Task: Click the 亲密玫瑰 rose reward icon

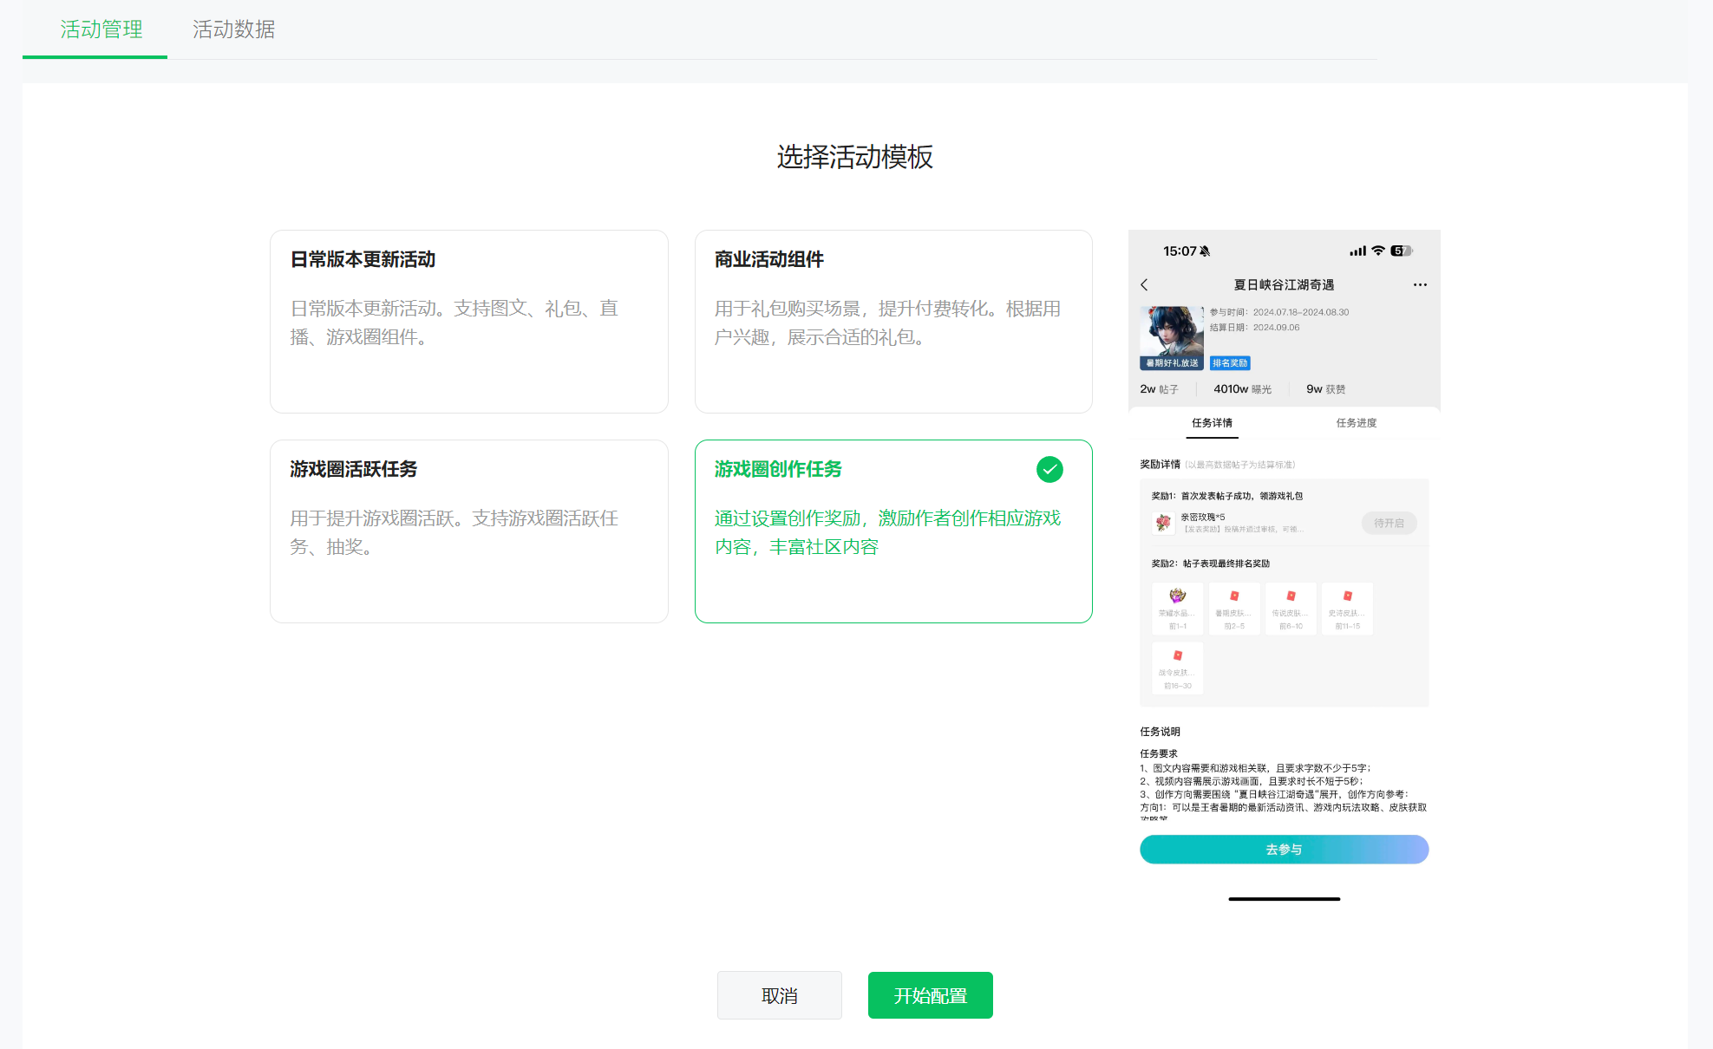Action: pyautogui.click(x=1163, y=522)
